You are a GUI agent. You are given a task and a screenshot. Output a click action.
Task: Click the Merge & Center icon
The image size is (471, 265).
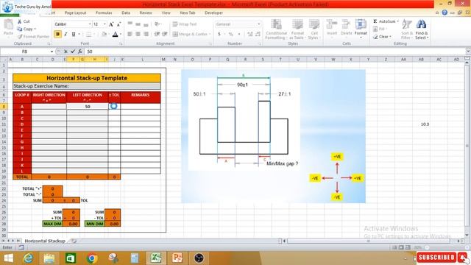click(x=175, y=35)
